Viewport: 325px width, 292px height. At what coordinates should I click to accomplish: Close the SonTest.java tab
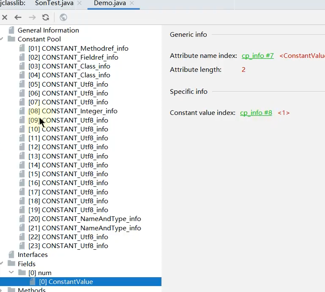[79, 3]
